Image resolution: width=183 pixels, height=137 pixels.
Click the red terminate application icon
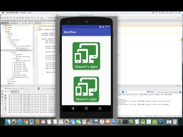(2, 100)
